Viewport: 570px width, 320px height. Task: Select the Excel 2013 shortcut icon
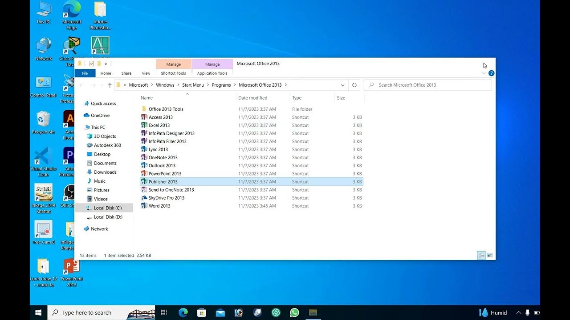144,125
